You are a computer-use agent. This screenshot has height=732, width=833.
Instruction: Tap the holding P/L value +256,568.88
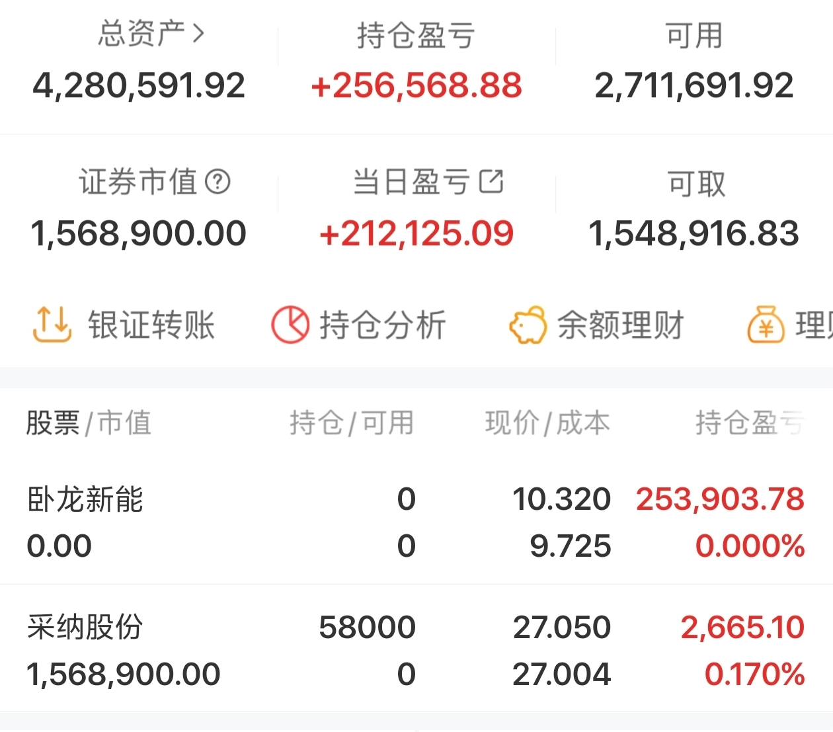pyautogui.click(x=416, y=86)
